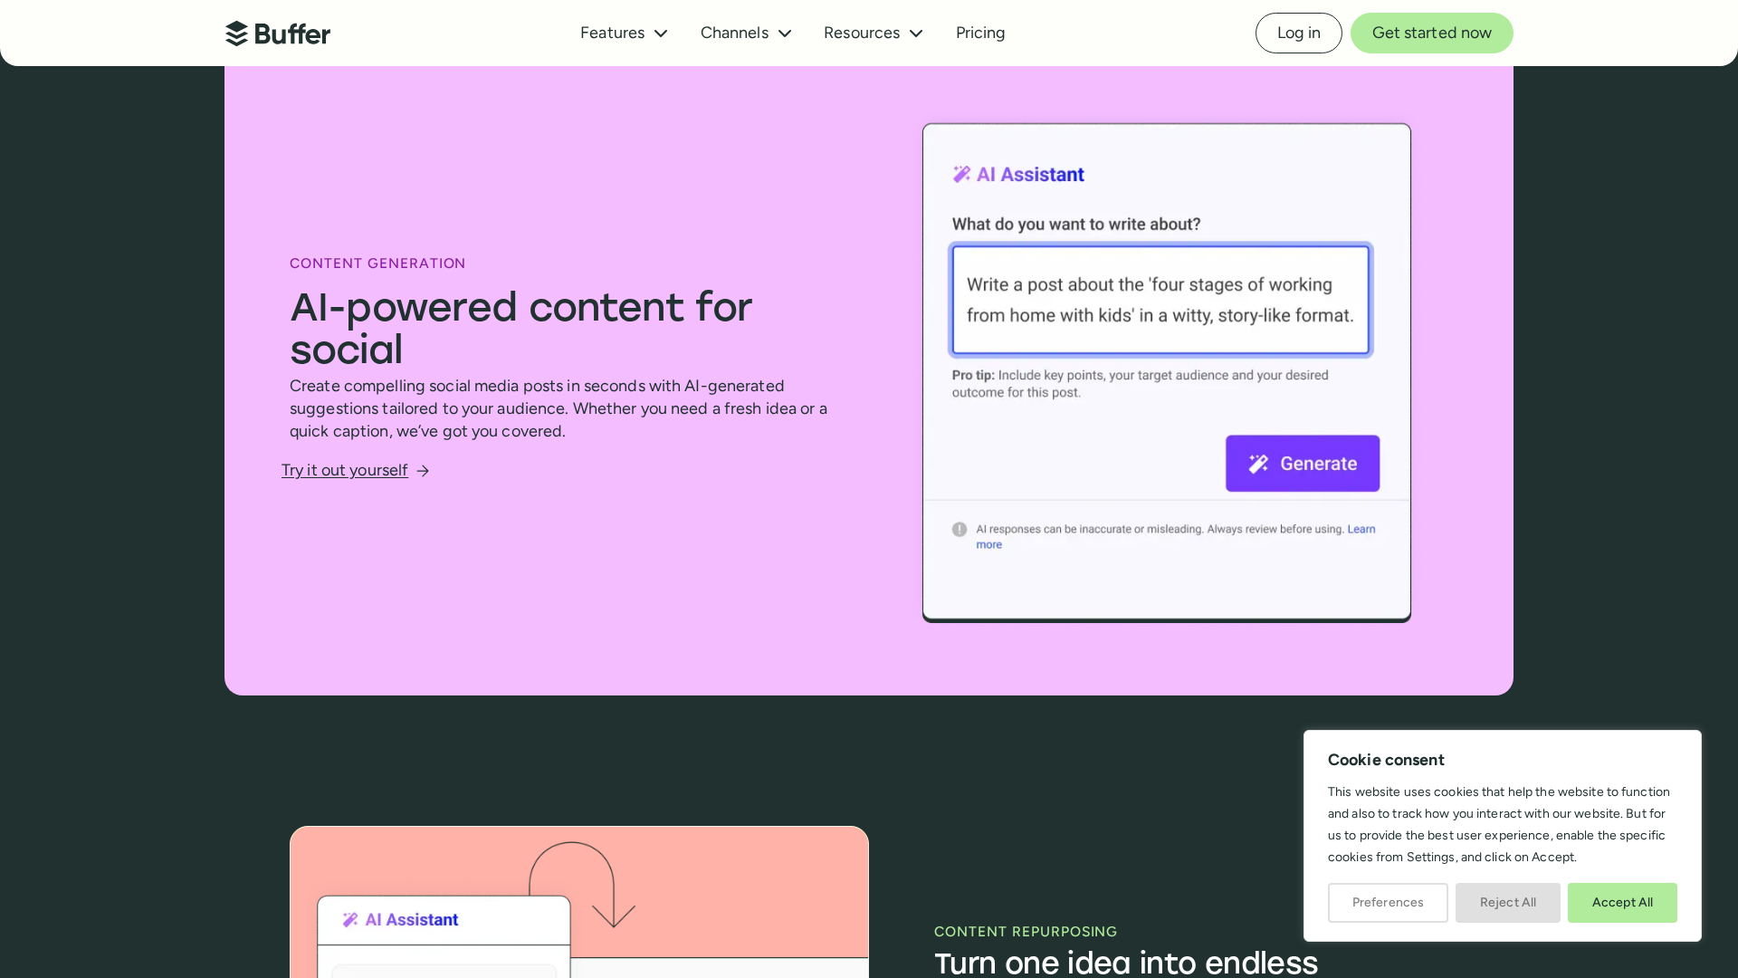Click the info warning icon near AI responses

(x=960, y=530)
